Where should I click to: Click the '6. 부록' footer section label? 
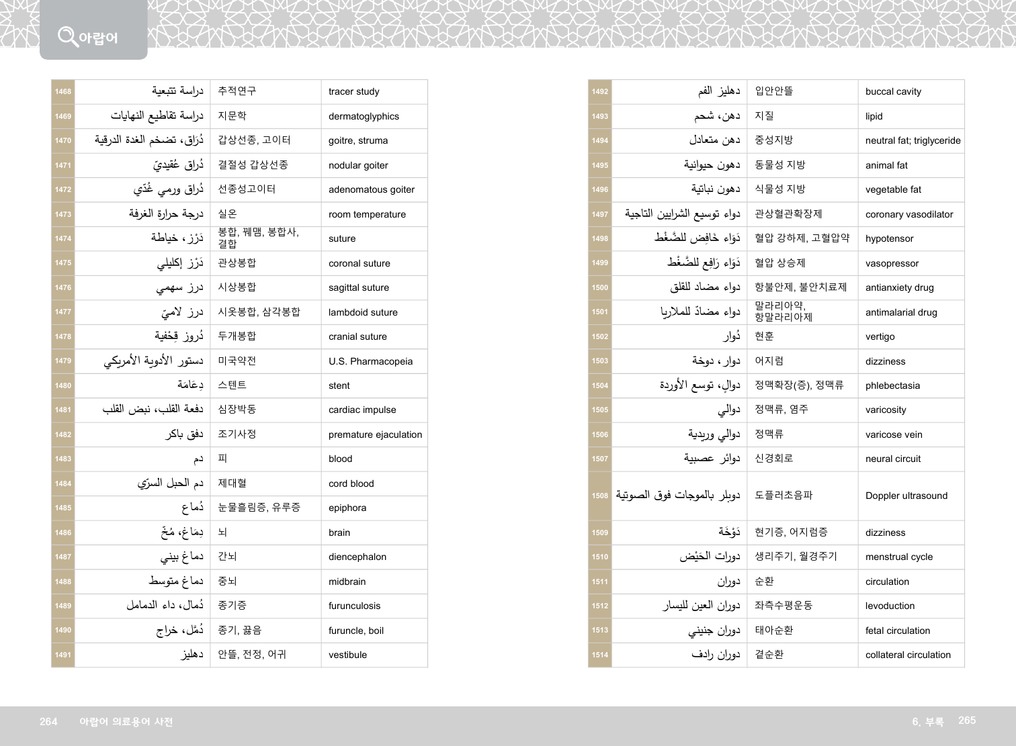927,721
